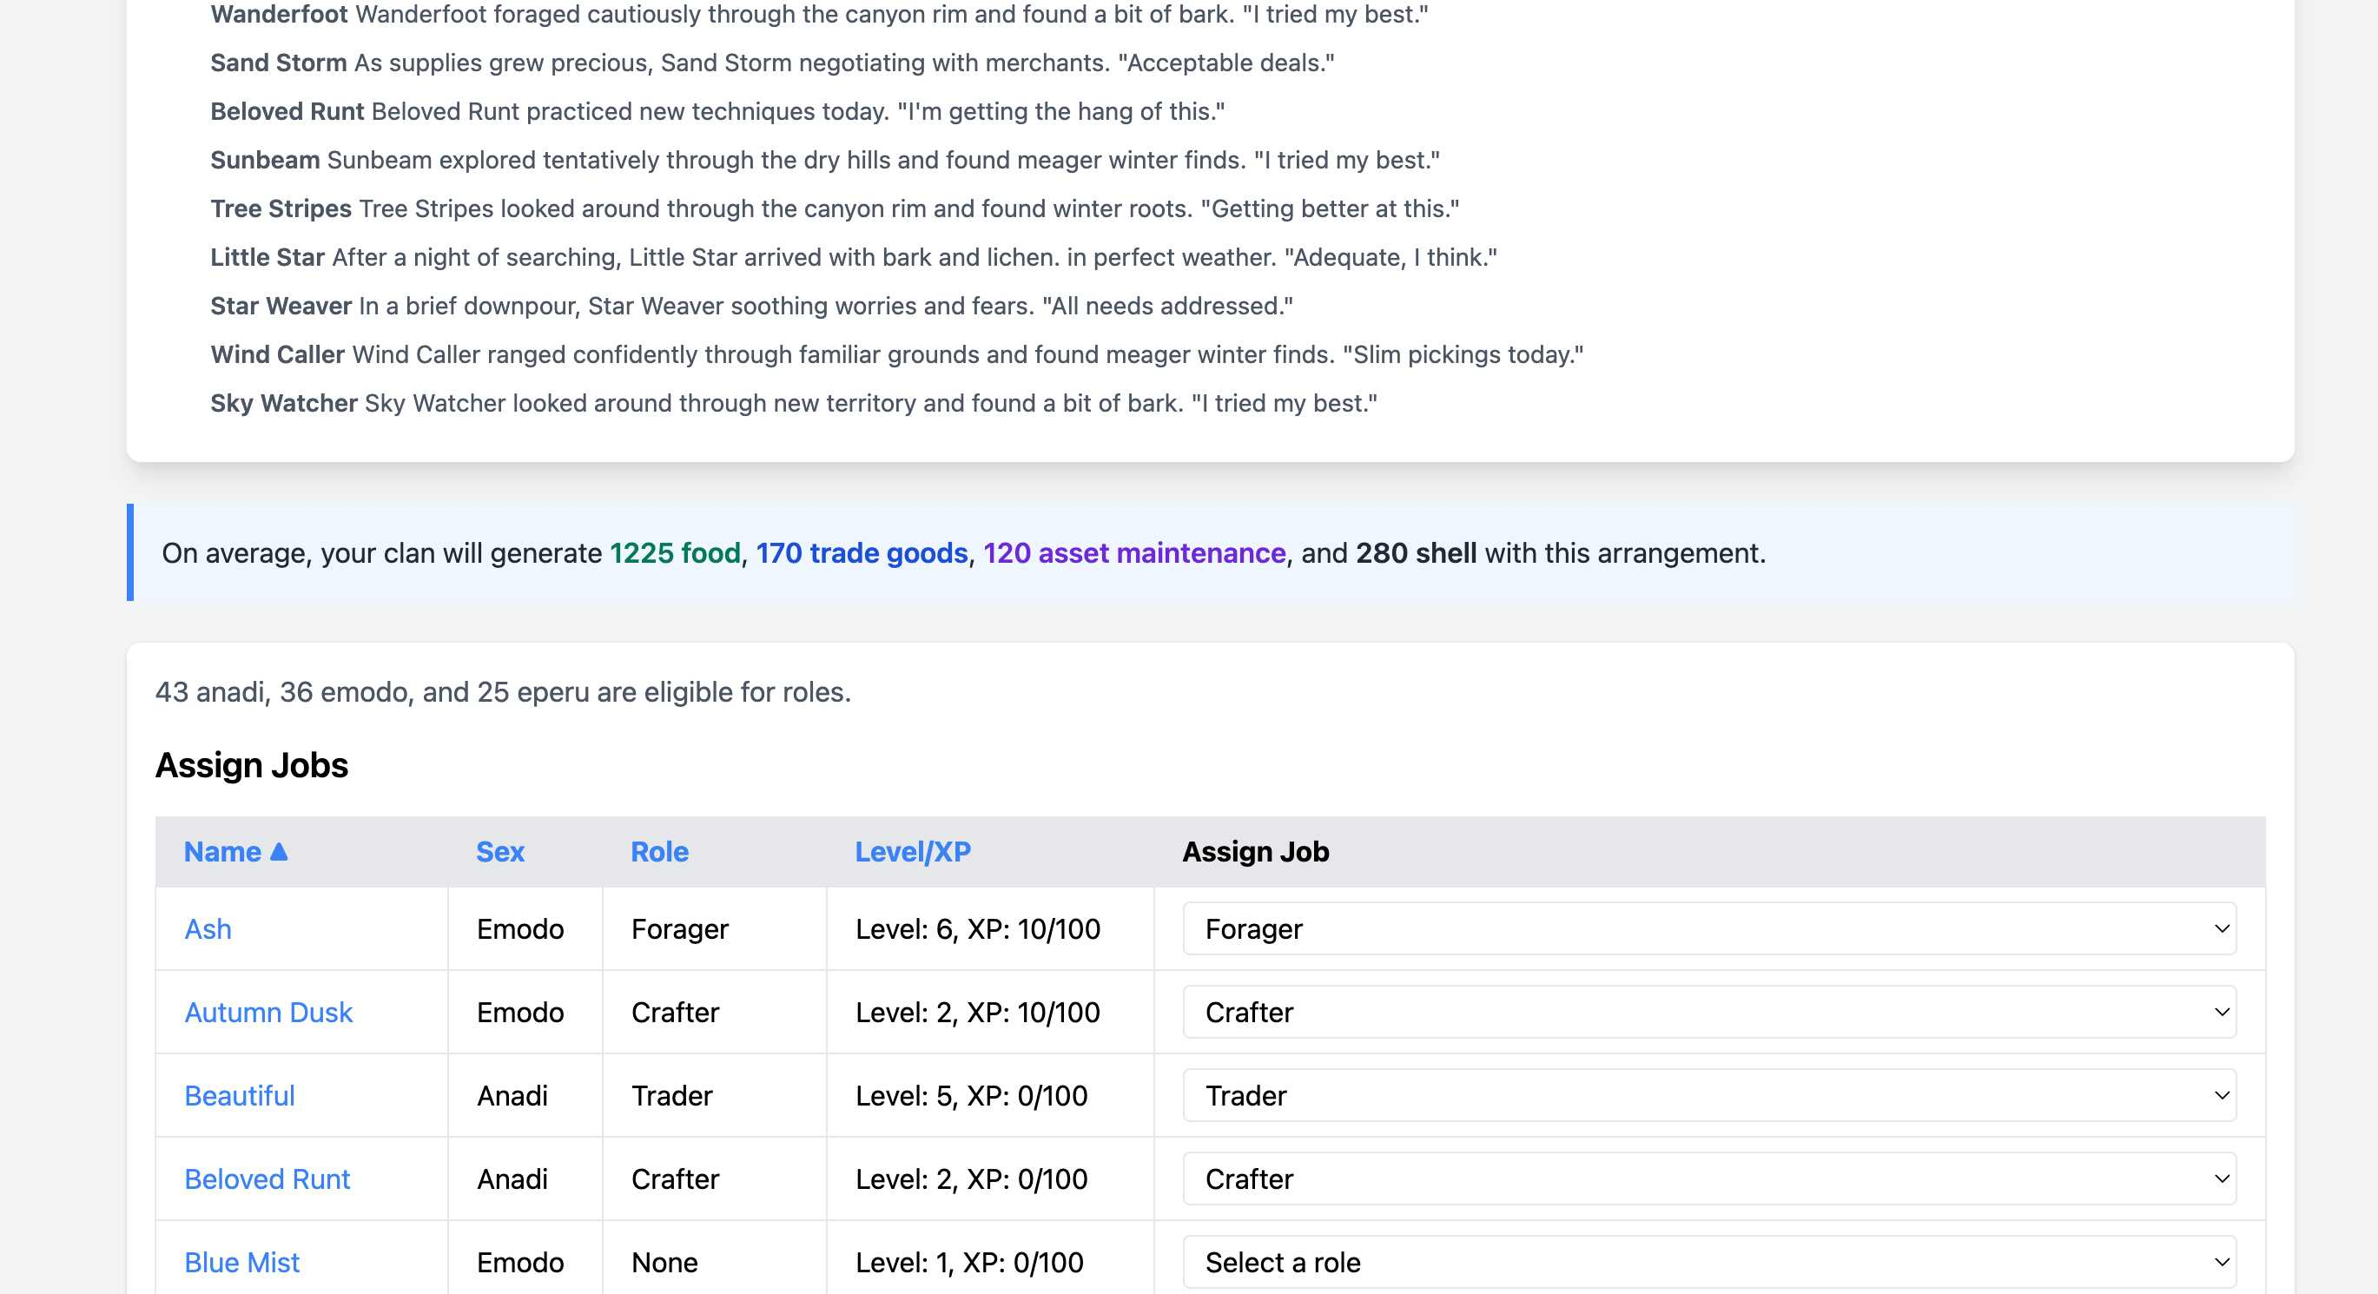Image resolution: width=2378 pixels, height=1294 pixels.
Task: Open Autumn Dusk's profile link
Action: click(268, 1012)
